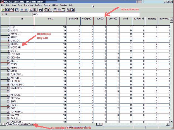Click the Open File toolbar icon
The image size is (174, 130).
(3, 9)
